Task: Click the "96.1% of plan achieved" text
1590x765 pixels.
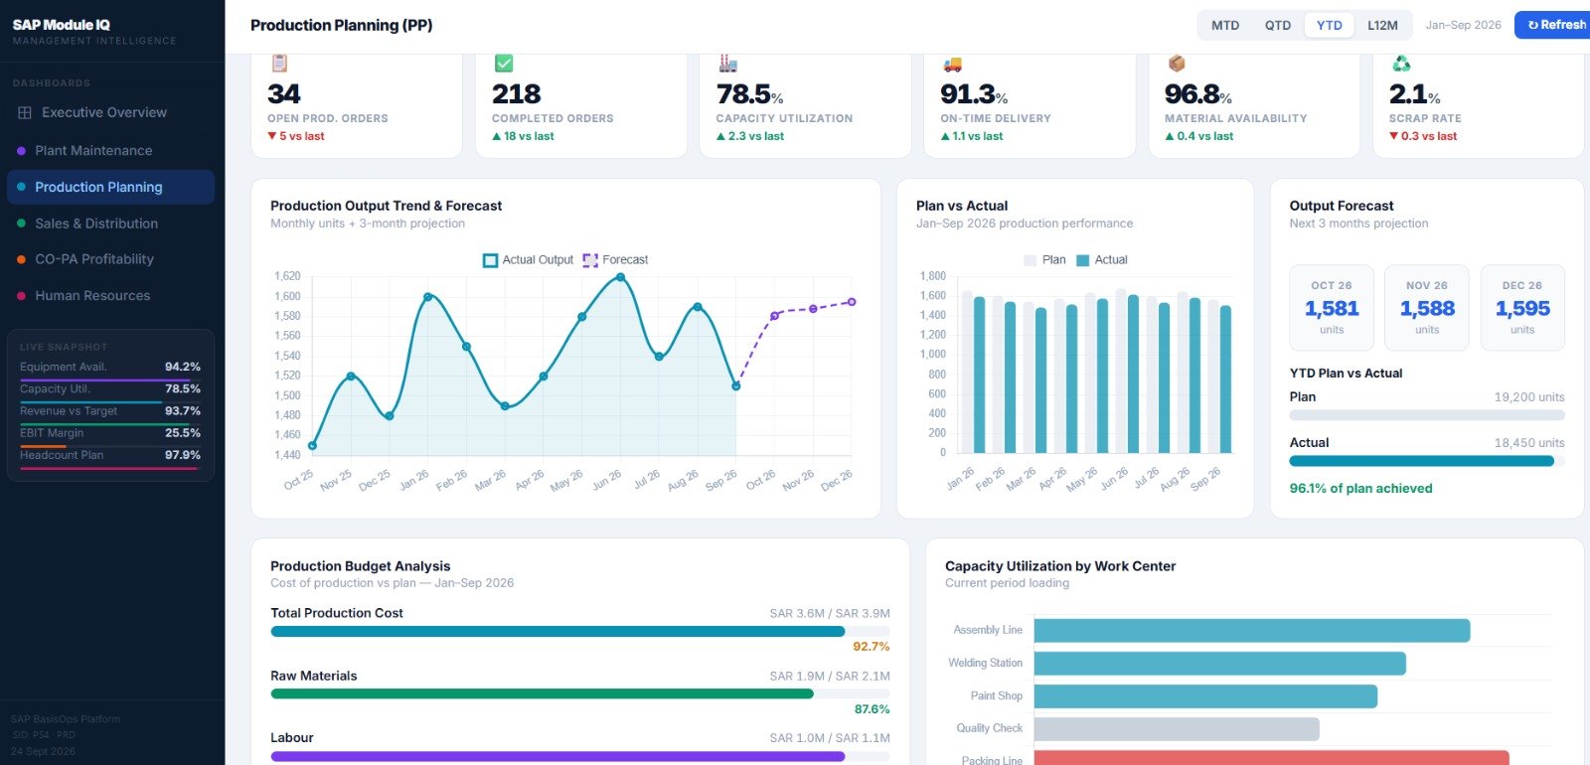Action: [1360, 489]
